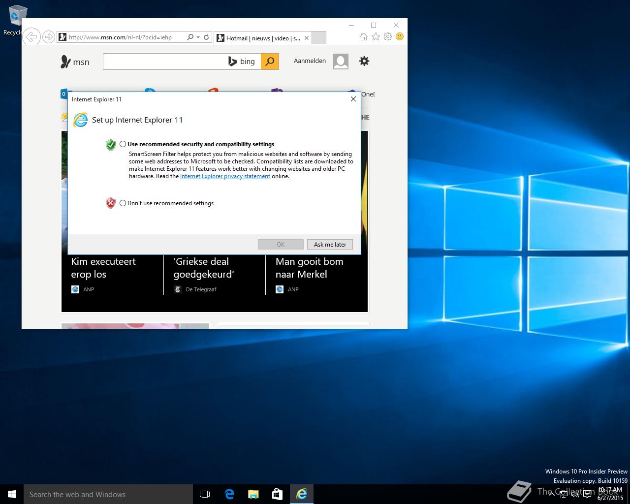
Task: Open Task View on the taskbar
Action: [x=205, y=494]
